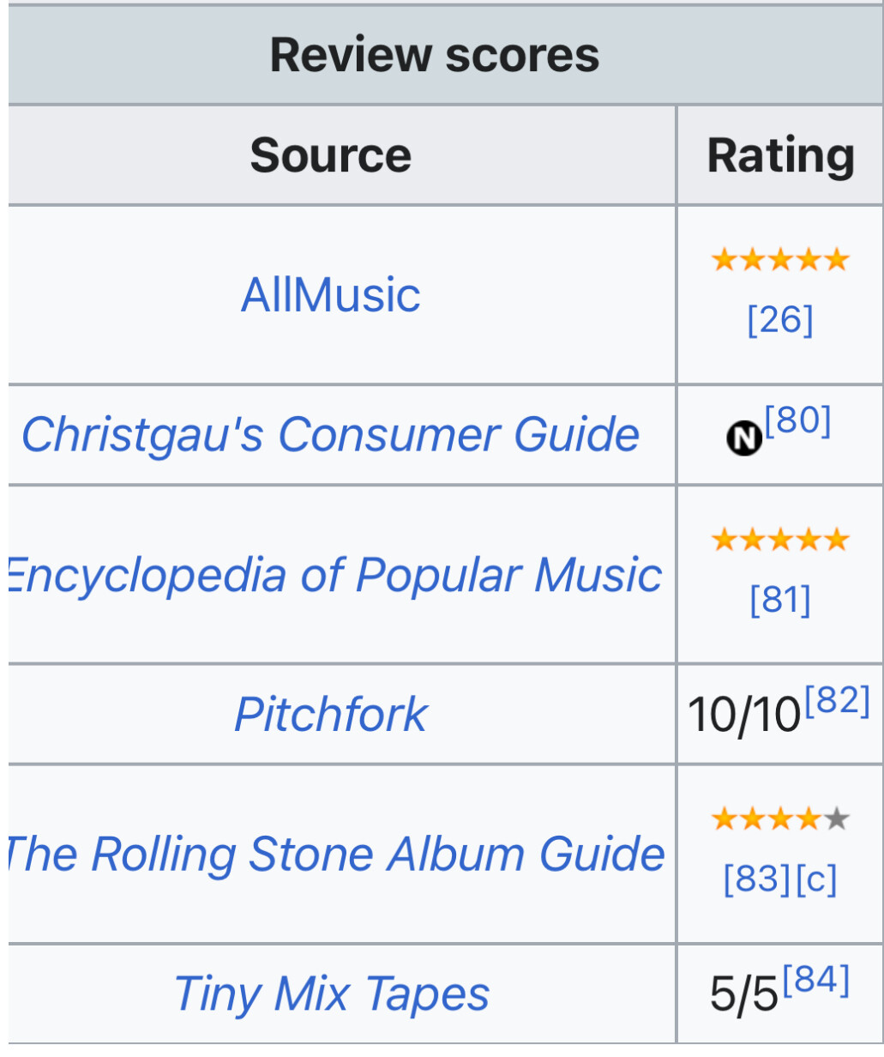
Task: Open The Rolling Stone Album Guide link
Action: pyautogui.click(x=334, y=854)
